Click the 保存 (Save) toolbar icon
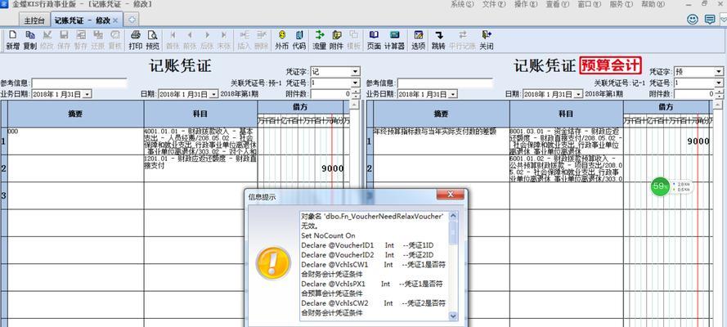The width and height of the screenshot is (727, 327). [x=64, y=40]
